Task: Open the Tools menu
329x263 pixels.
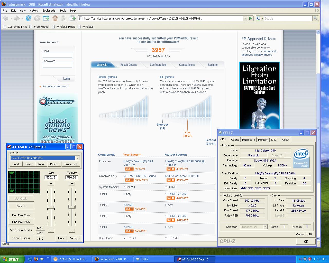Action: point(63,11)
